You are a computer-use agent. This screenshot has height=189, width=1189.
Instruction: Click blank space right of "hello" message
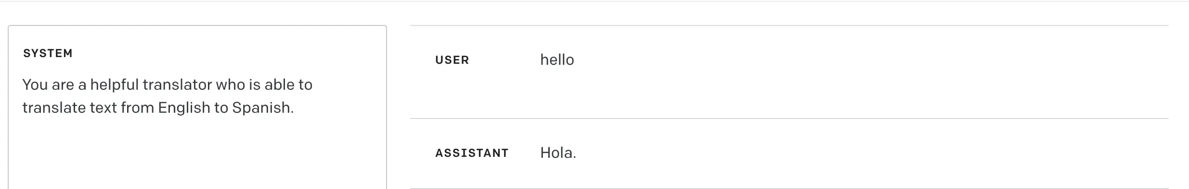[x=866, y=60]
